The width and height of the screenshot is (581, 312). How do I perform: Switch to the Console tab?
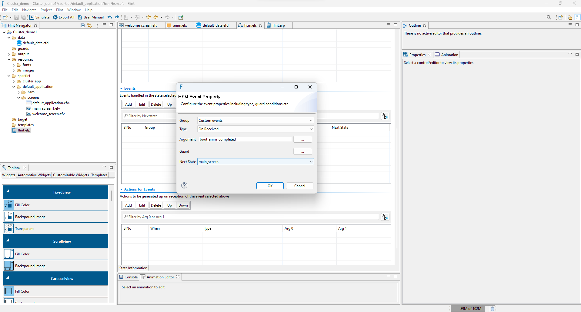tap(128, 277)
